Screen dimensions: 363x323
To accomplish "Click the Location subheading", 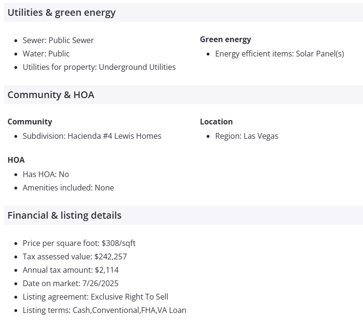I will 216,122.
